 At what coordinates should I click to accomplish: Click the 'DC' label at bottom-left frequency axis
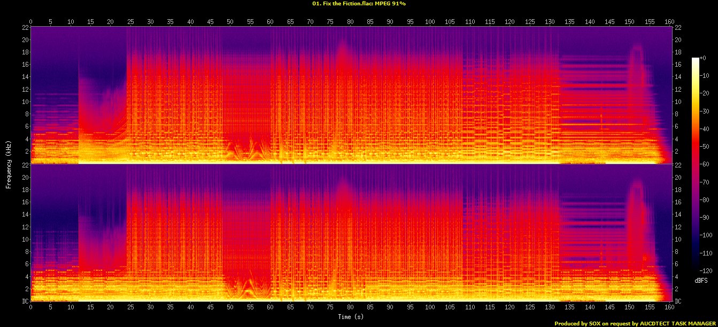click(24, 301)
